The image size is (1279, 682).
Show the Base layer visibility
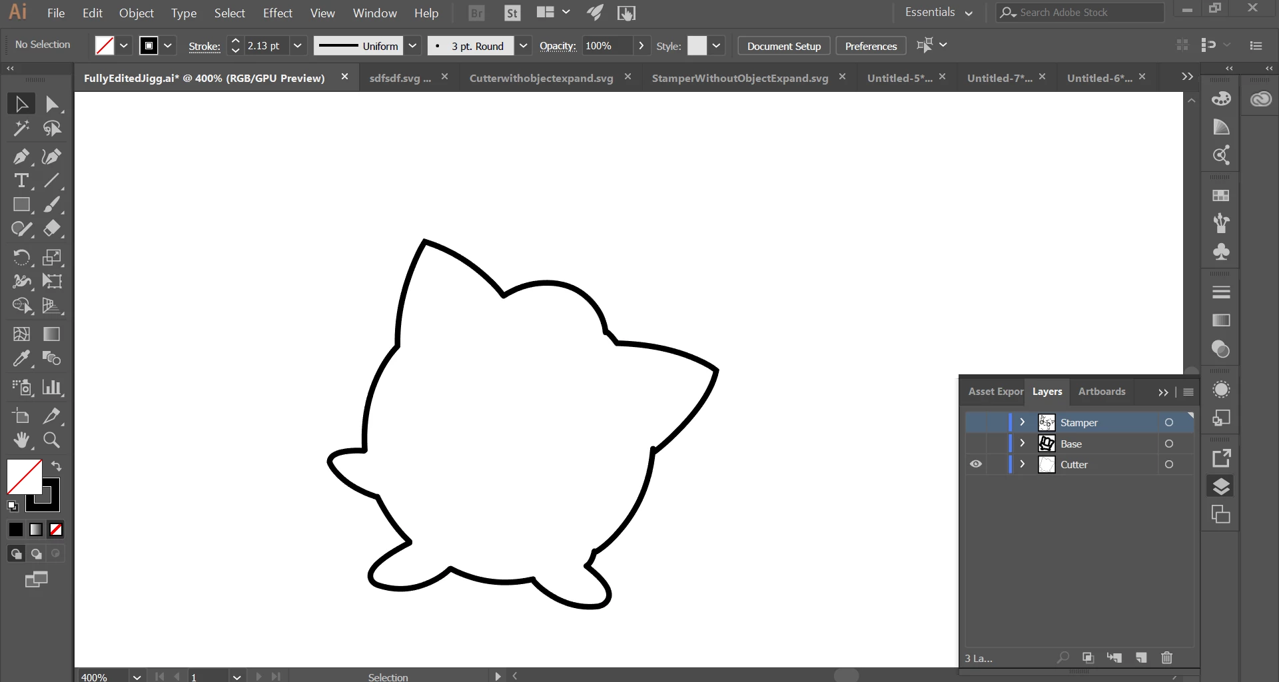[x=976, y=444]
